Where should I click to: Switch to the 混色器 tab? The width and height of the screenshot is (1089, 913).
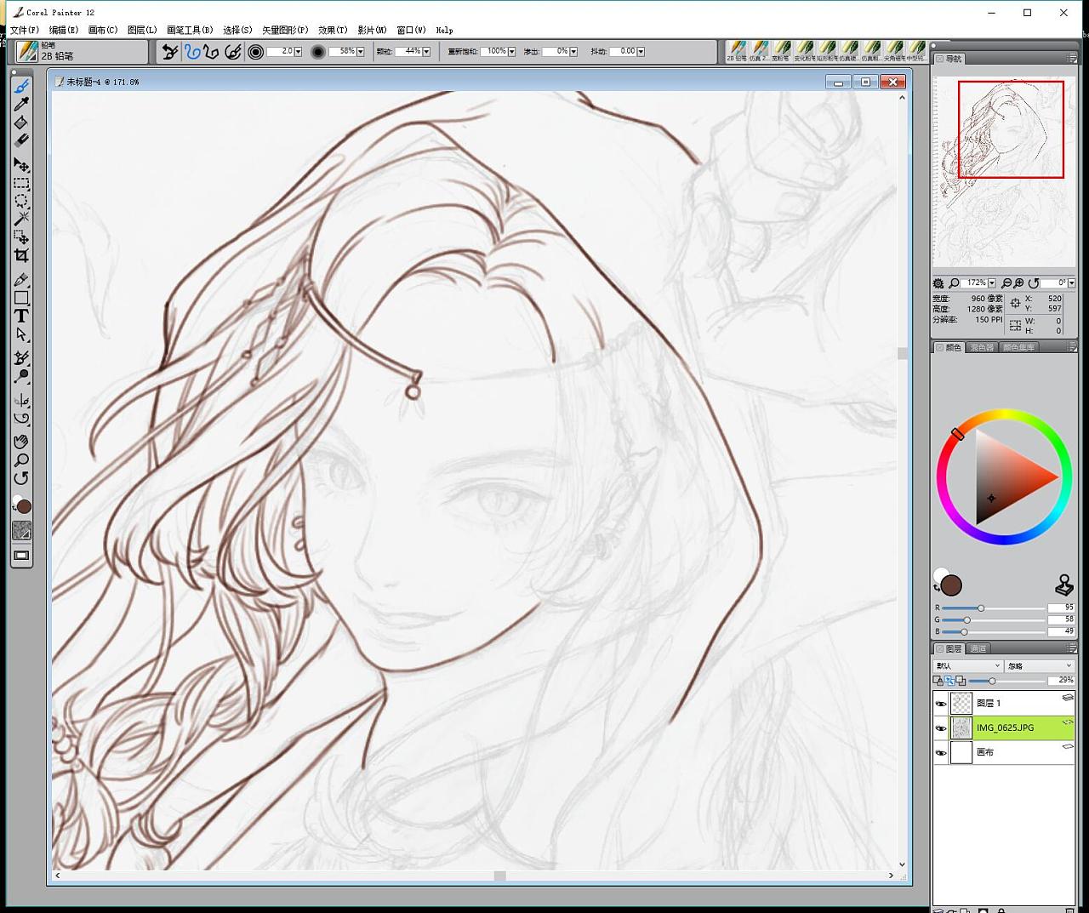[981, 348]
